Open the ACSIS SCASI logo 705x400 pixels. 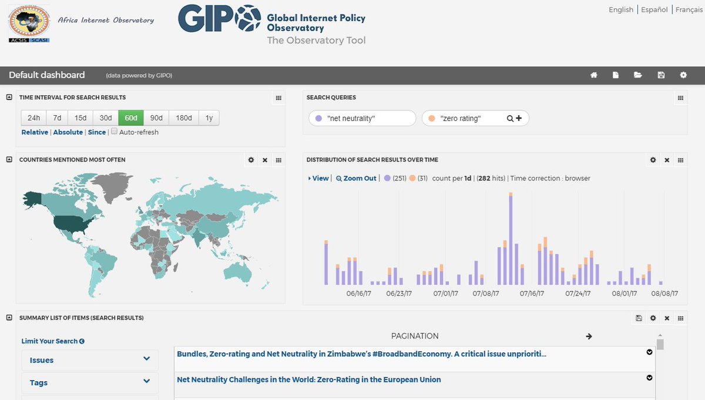coord(29,24)
